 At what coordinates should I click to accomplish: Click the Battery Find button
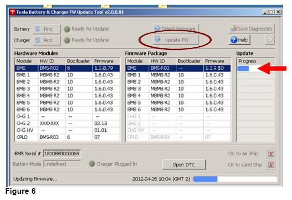[47, 29]
